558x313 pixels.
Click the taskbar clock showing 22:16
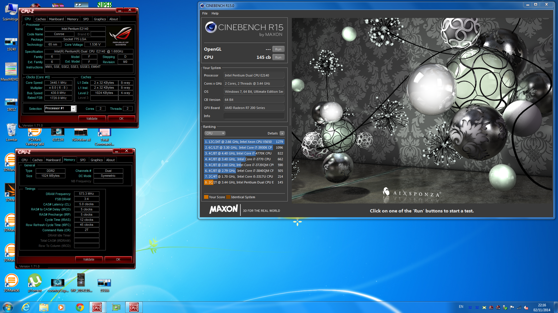pyautogui.click(x=542, y=307)
